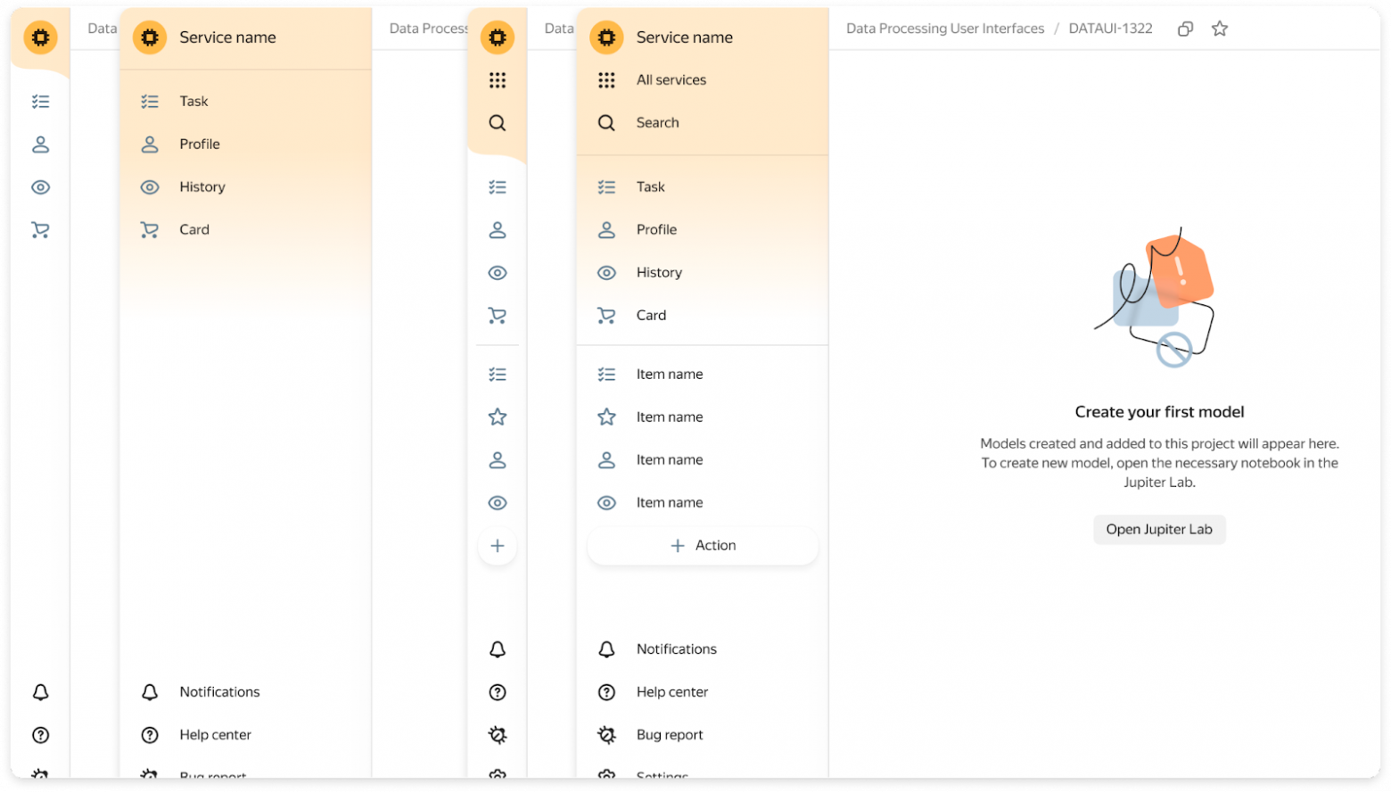Click the round plus button in the collapsed rail
The width and height of the screenshot is (1391, 792).
coord(498,546)
